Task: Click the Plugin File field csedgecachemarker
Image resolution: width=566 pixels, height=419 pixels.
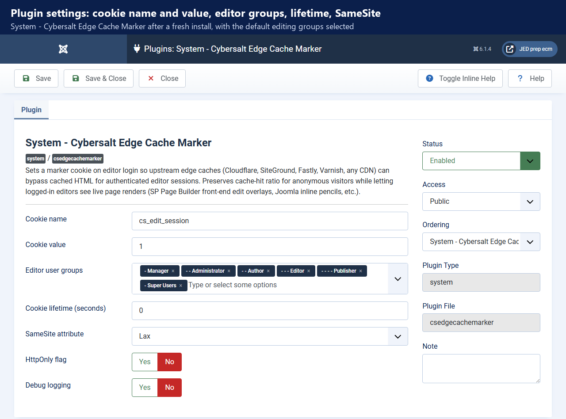Action: 481,323
